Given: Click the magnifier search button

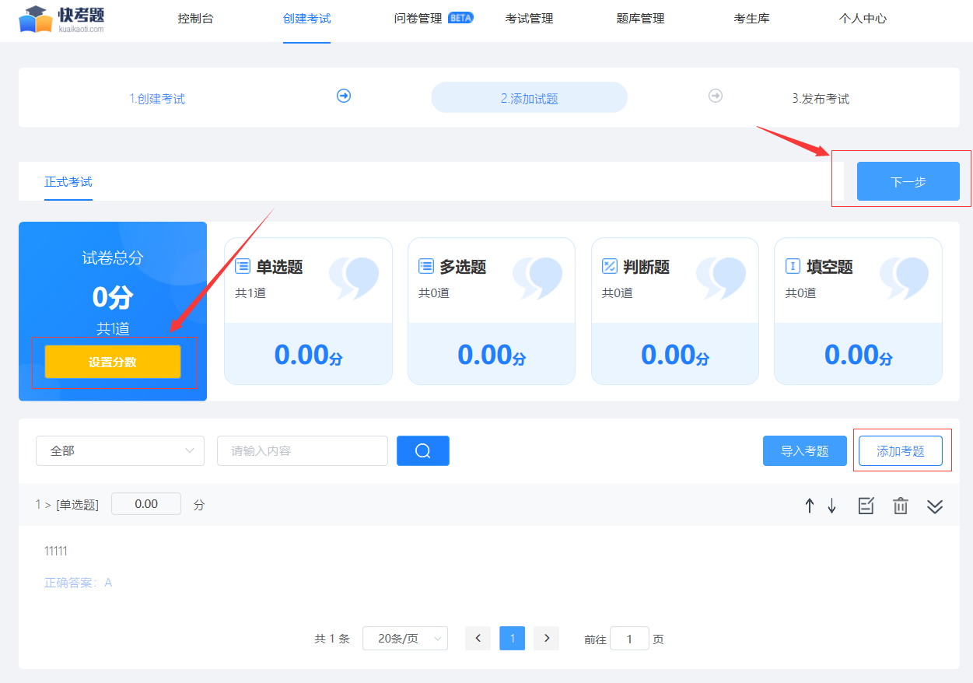Looking at the screenshot, I should coord(422,451).
